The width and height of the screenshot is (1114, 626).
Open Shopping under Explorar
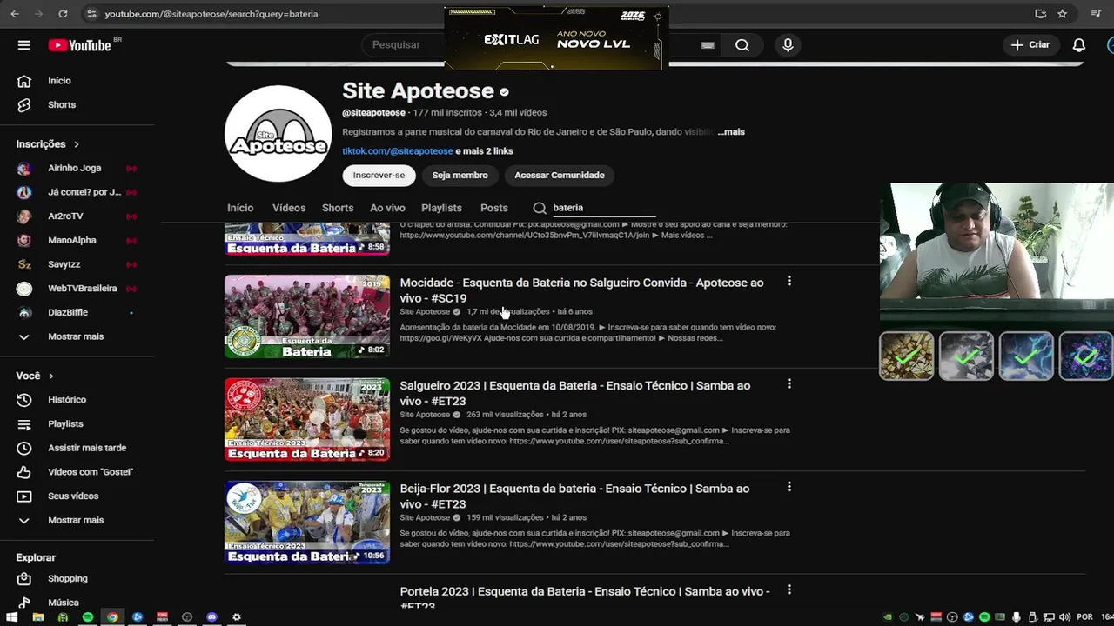tap(67, 579)
